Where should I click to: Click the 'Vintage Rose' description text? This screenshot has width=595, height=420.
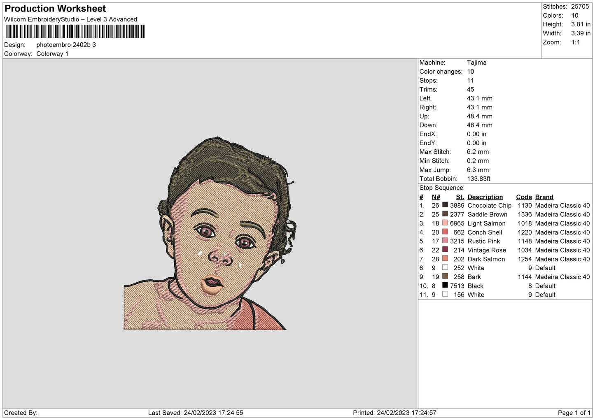pos(487,250)
